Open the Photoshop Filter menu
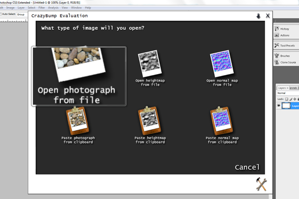The image size is (299, 199). (x=41, y=7)
